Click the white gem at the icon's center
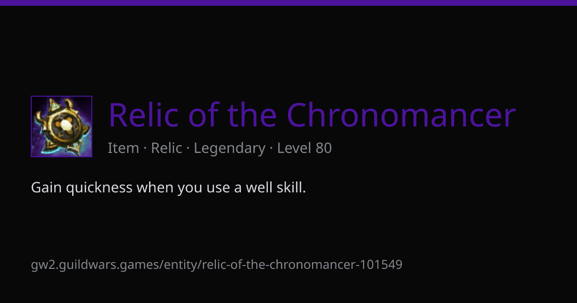 (65, 126)
